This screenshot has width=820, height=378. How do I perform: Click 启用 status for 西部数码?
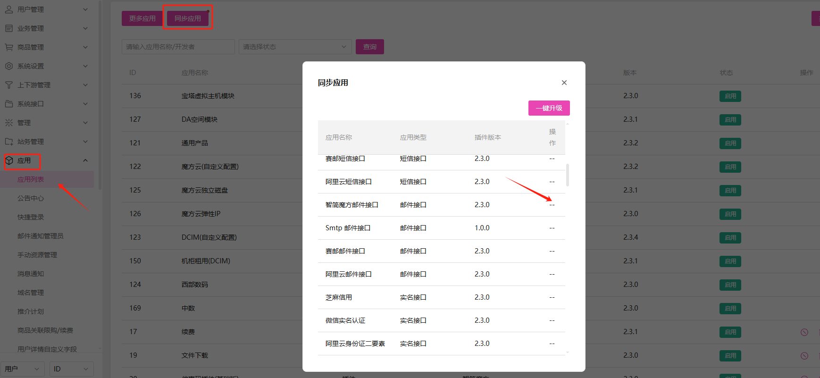pos(730,285)
